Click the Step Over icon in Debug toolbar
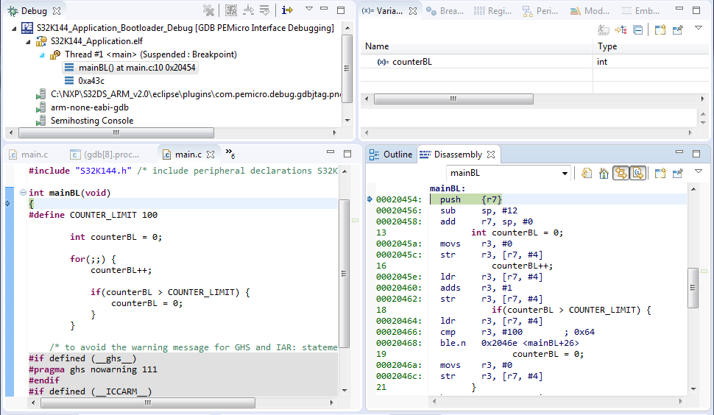Screen dimensions: 714x415 [248, 10]
